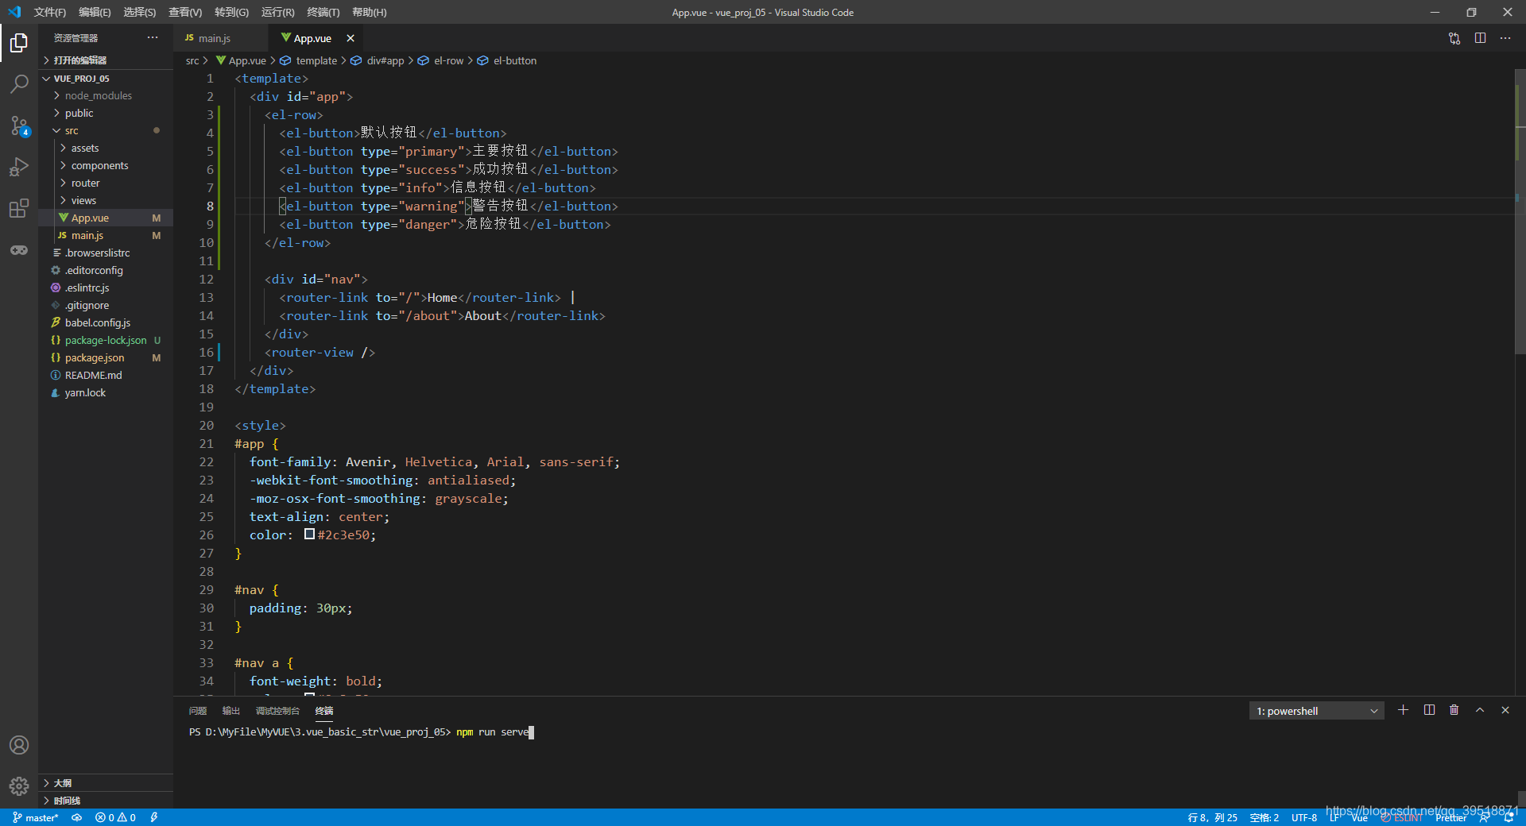The width and height of the screenshot is (1526, 826).
Task: Open the Accounts icon in activity bar
Action: coord(19,745)
